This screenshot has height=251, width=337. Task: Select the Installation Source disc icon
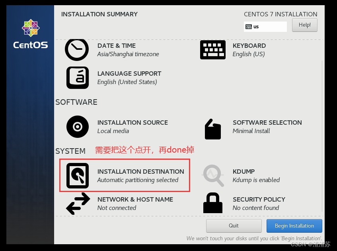coord(78,127)
